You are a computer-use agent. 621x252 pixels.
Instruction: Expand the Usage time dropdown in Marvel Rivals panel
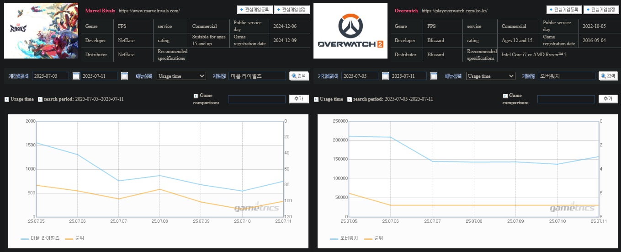tap(181, 76)
